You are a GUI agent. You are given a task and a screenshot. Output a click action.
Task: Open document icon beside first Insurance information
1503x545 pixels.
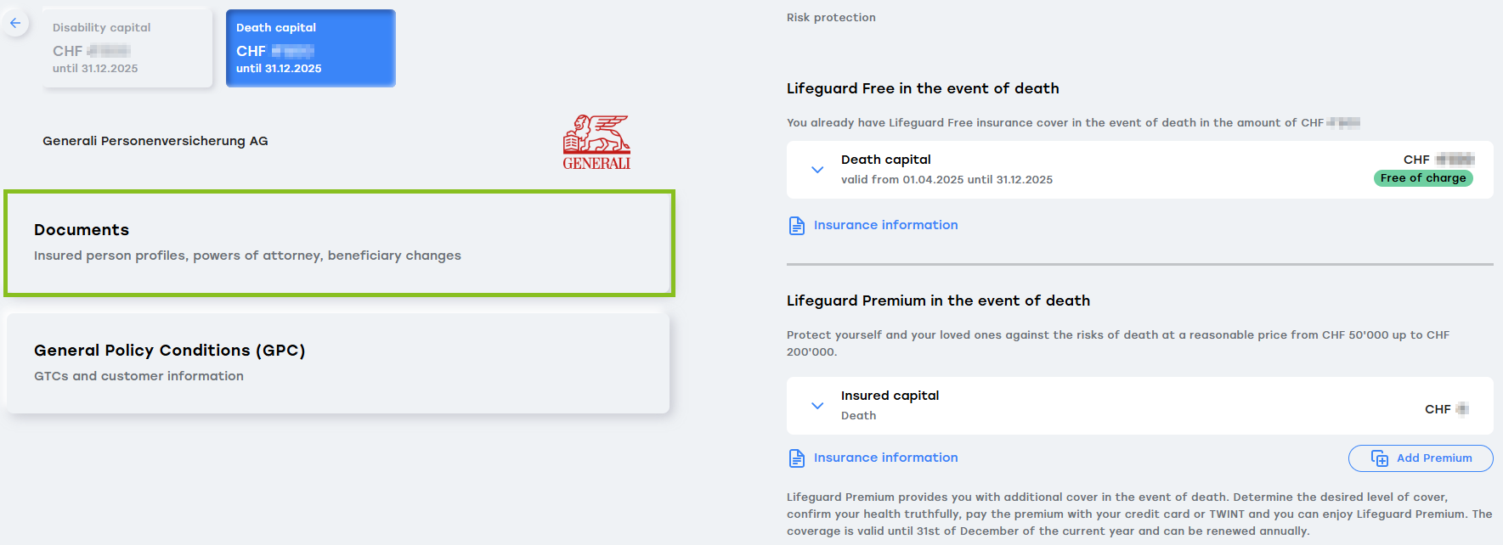tap(797, 226)
